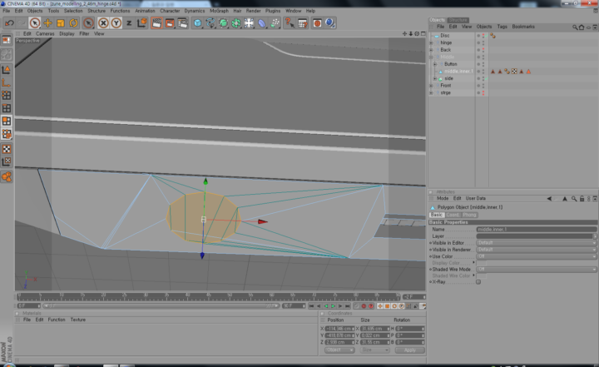
Task: Select the Scale tool icon
Action: pos(61,23)
